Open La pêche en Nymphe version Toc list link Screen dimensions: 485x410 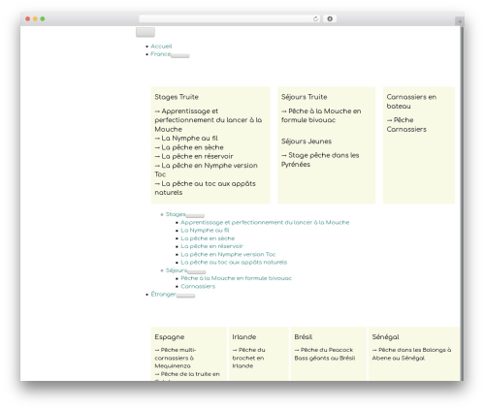[228, 254]
